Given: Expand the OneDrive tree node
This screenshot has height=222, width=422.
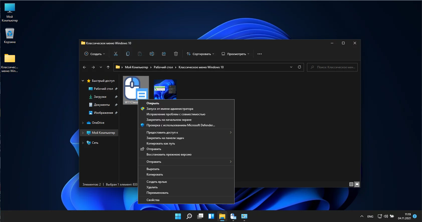Looking at the screenshot, I should point(83,123).
